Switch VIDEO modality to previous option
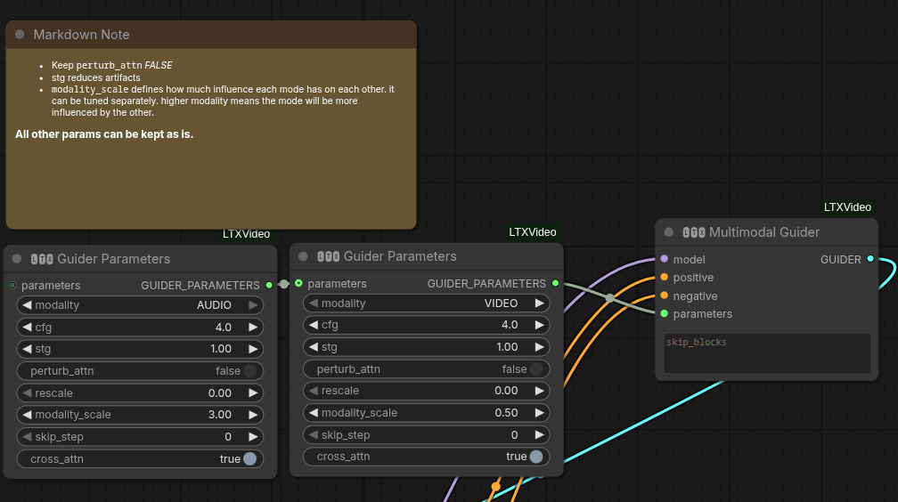Viewport: 898px width, 502px height. (x=313, y=304)
